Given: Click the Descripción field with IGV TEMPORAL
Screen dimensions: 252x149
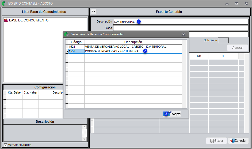Looking at the screenshot, I should coord(181,22).
